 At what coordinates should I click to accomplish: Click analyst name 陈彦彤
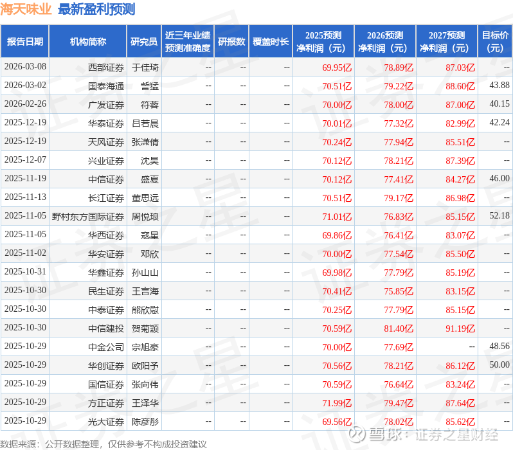coord(145,422)
